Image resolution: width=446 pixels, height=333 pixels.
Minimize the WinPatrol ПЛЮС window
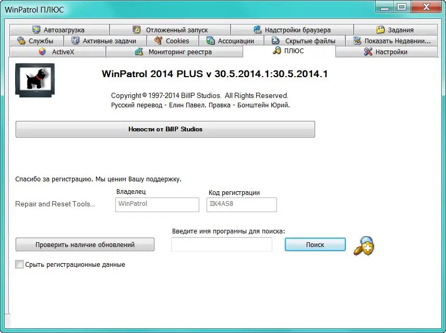point(384,7)
